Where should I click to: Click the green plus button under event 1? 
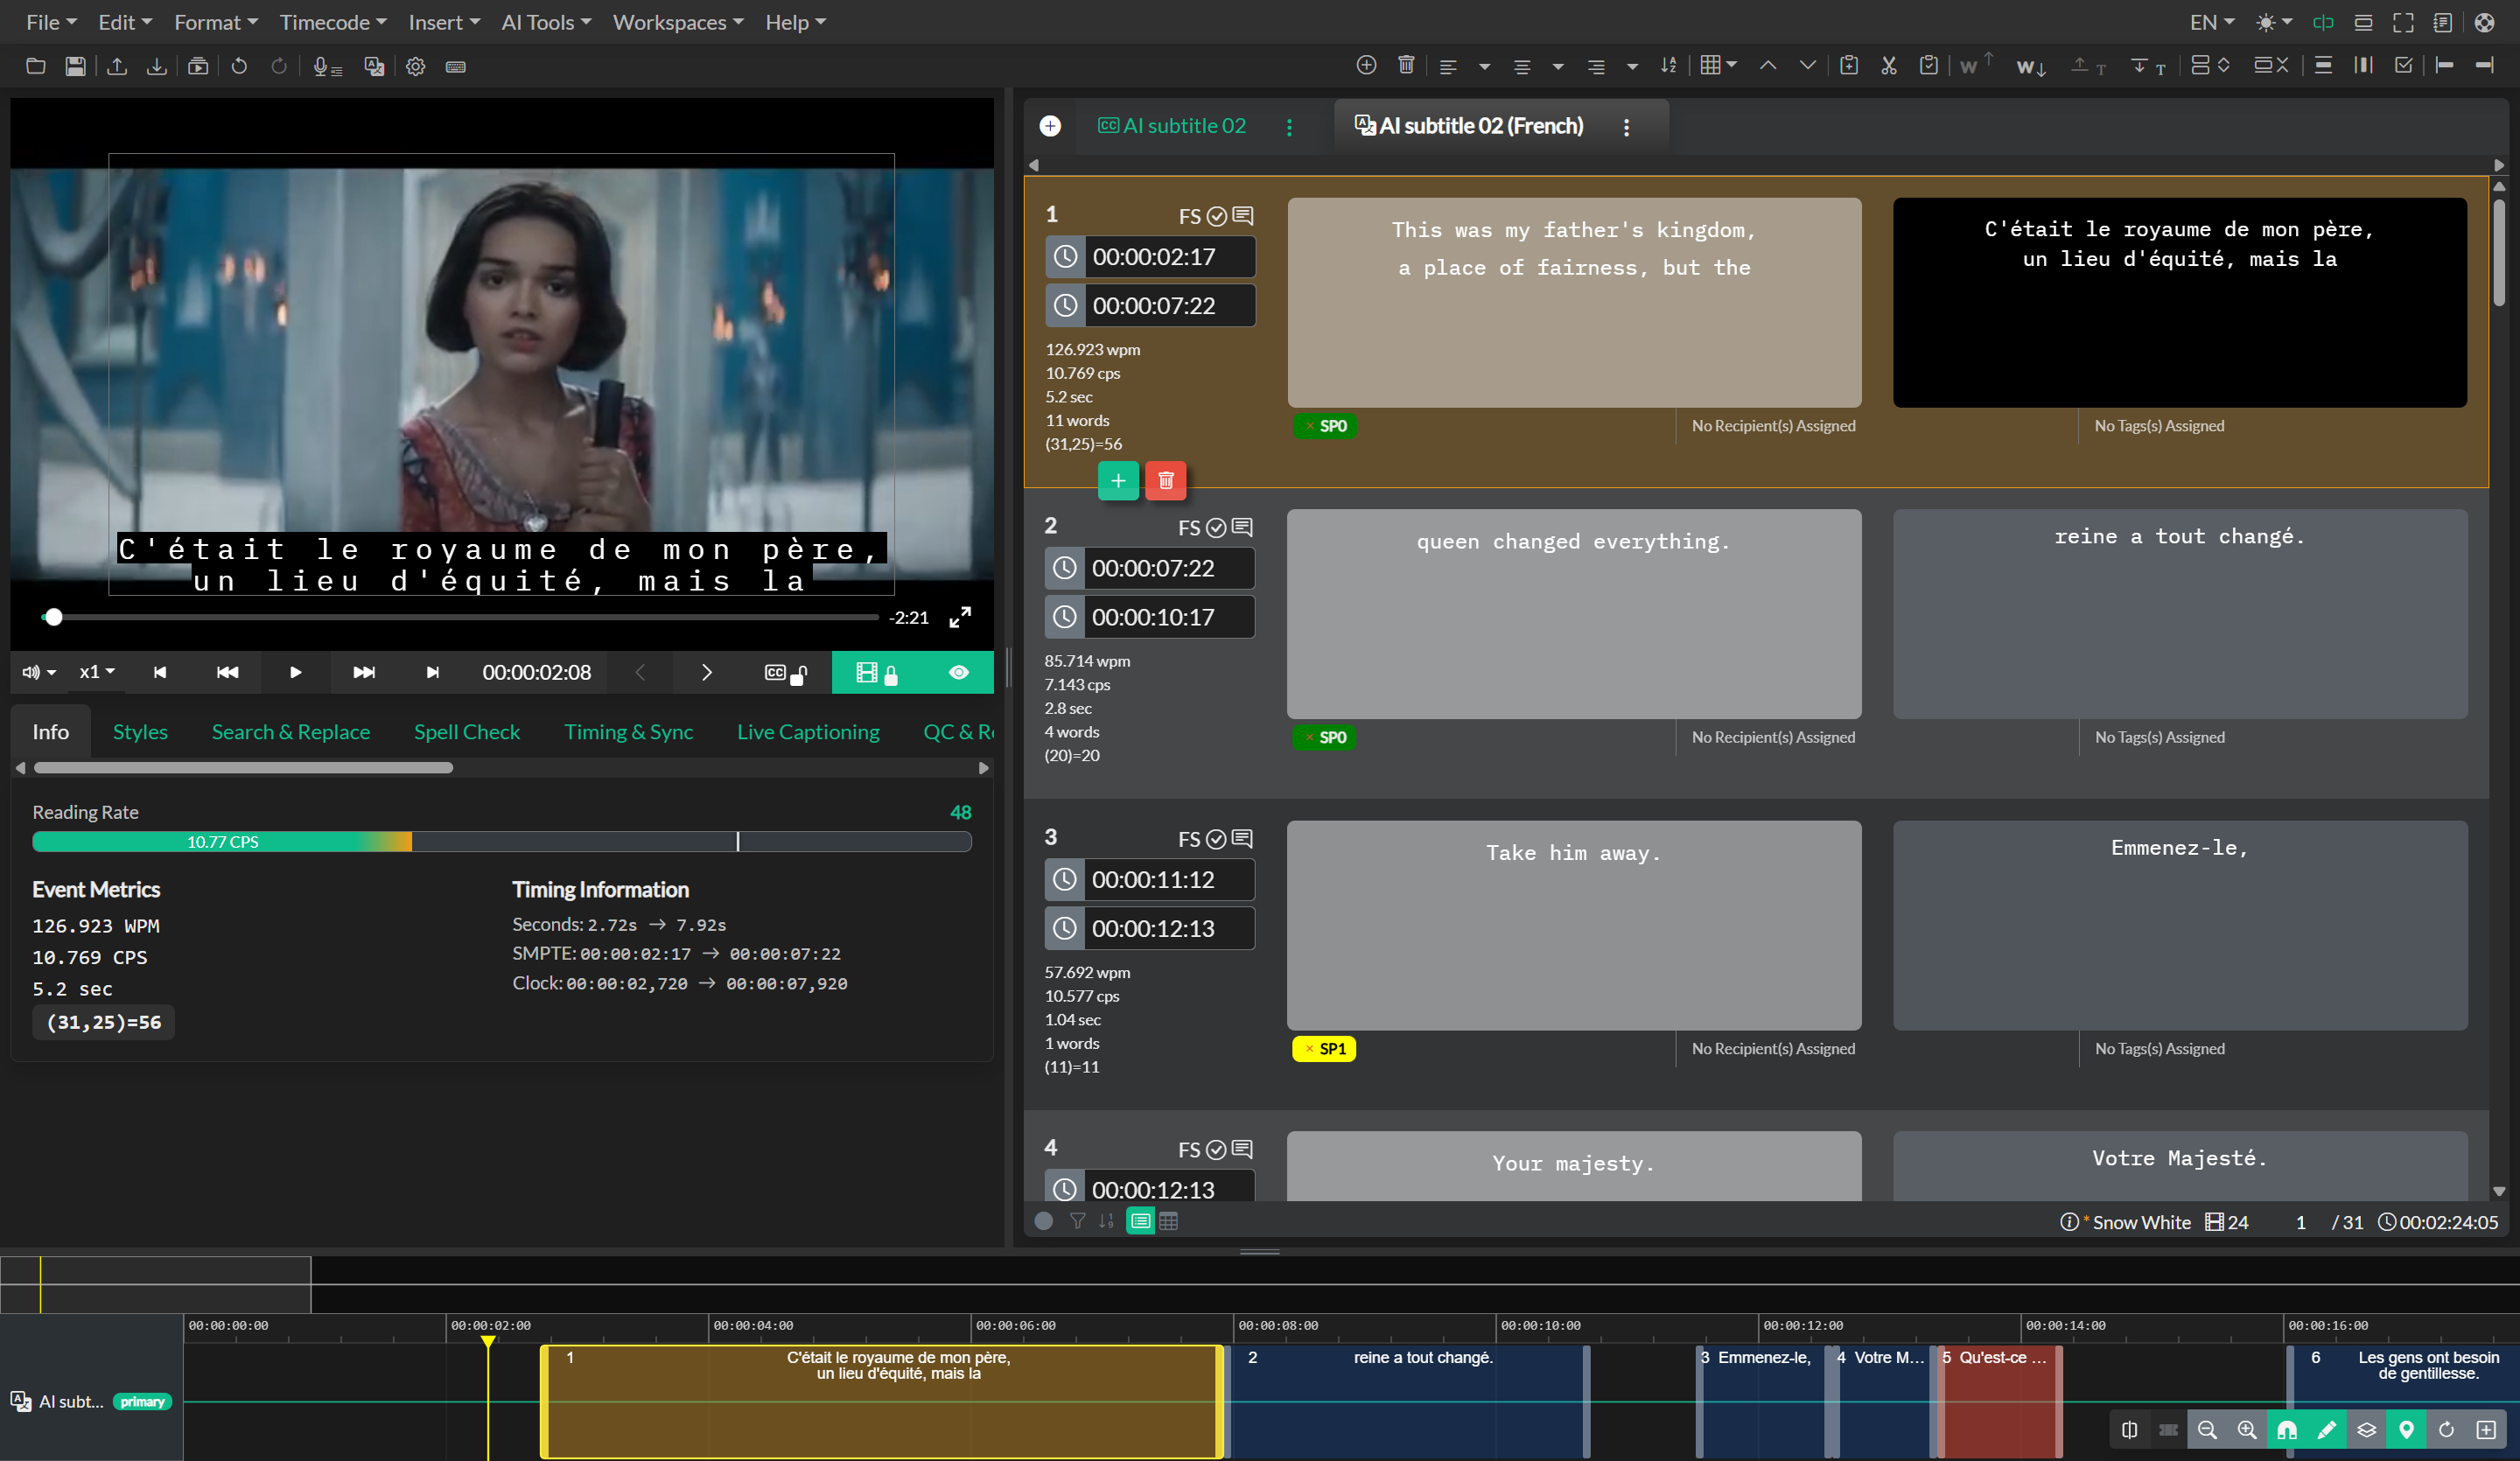click(x=1118, y=481)
